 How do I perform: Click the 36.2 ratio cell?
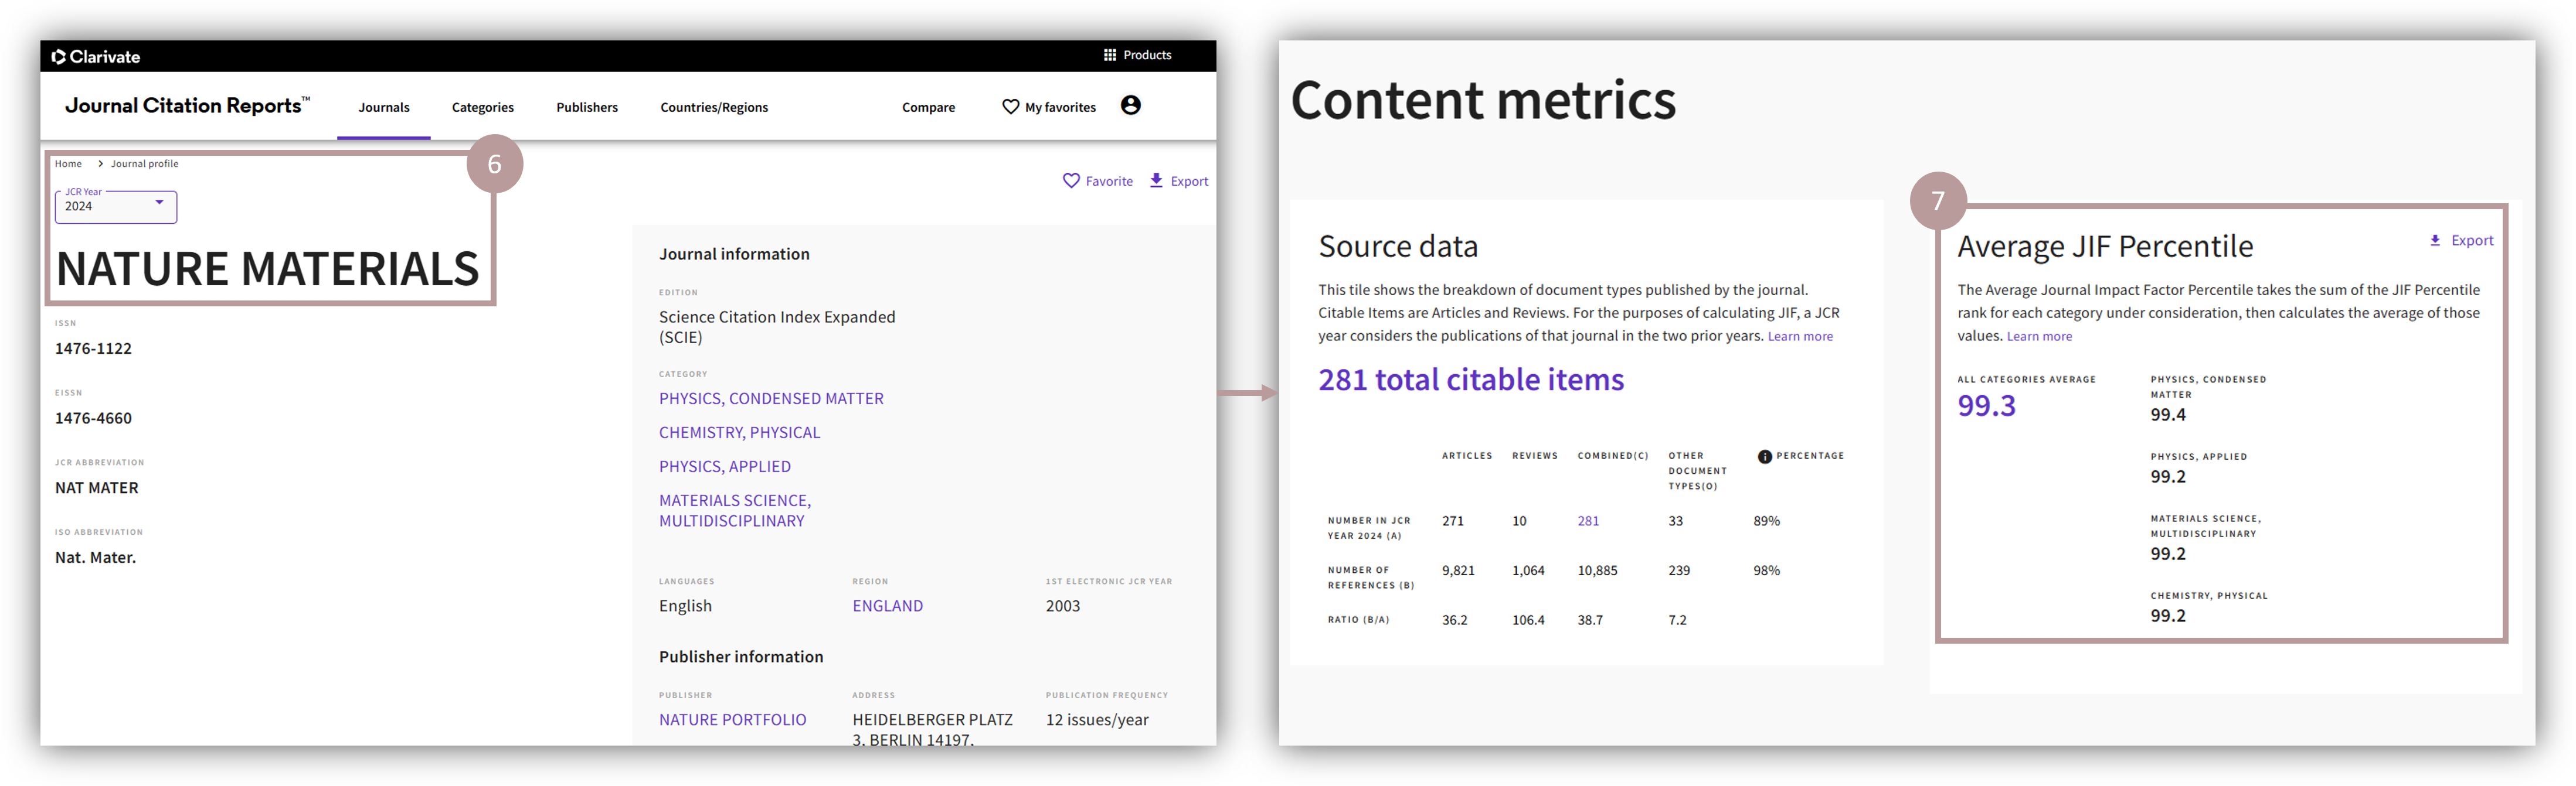point(1454,620)
